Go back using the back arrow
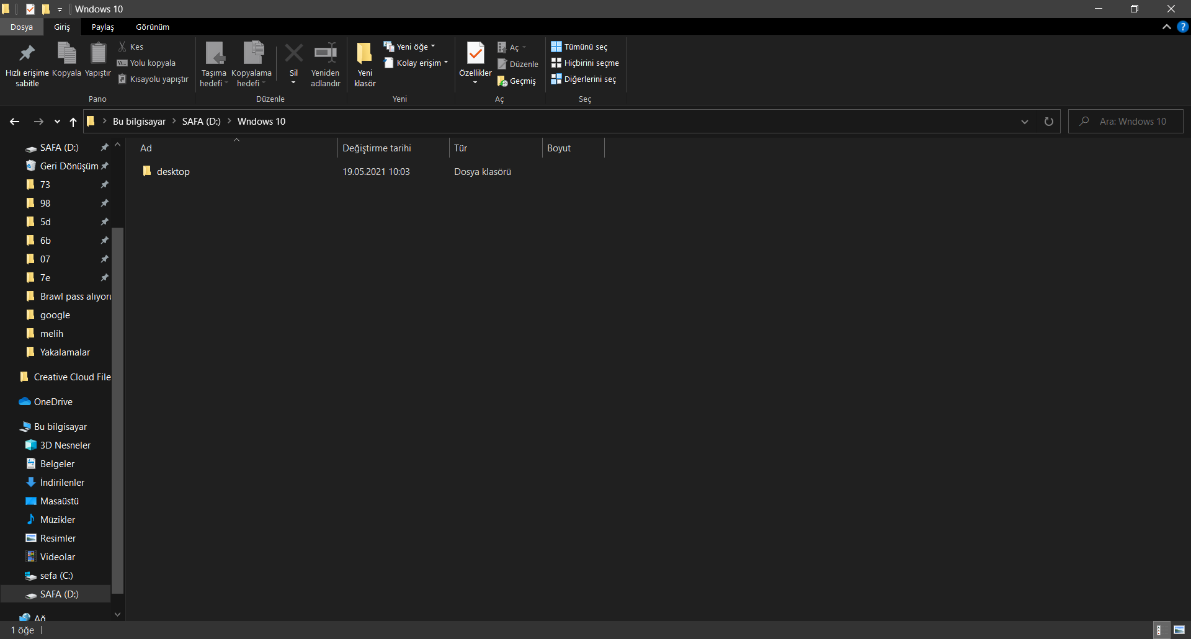 (15, 122)
